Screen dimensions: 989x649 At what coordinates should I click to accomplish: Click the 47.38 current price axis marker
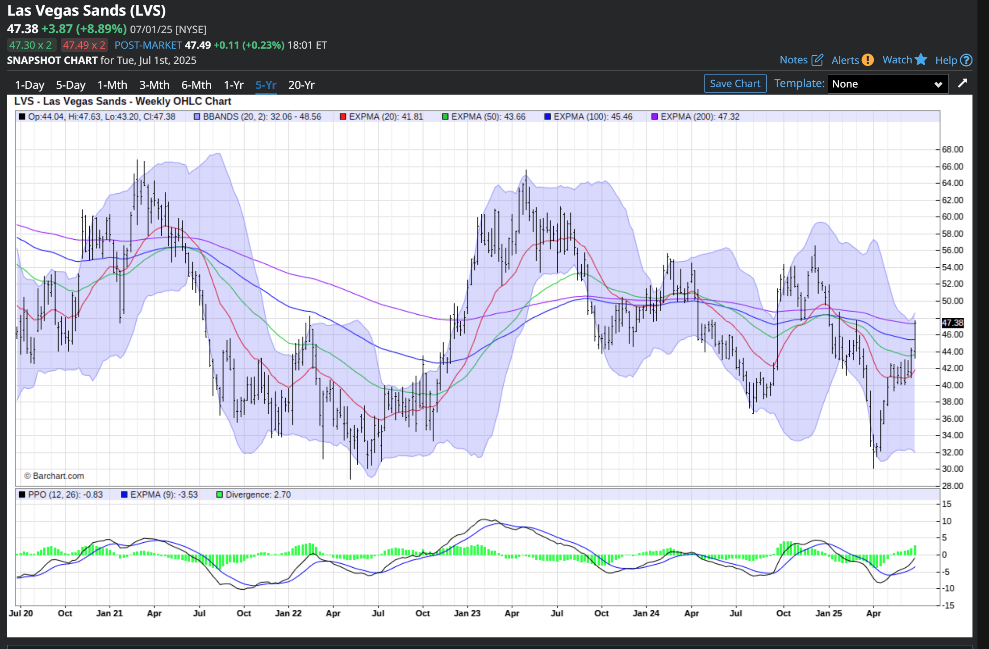[x=952, y=322]
